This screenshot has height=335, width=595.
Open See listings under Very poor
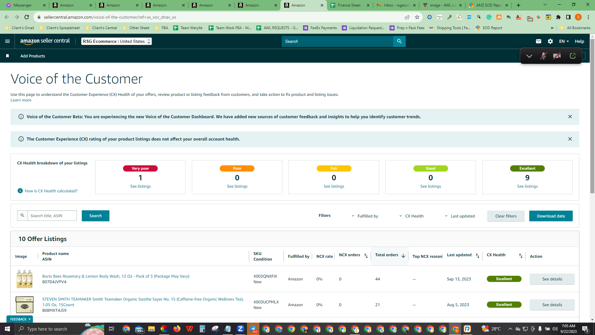[140, 186]
